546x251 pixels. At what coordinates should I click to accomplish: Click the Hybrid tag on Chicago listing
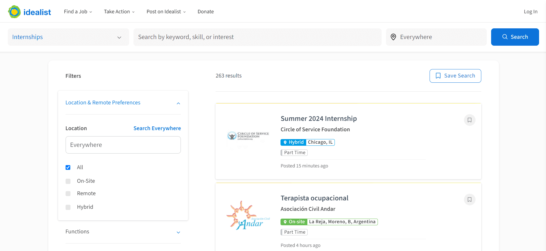[x=293, y=142]
